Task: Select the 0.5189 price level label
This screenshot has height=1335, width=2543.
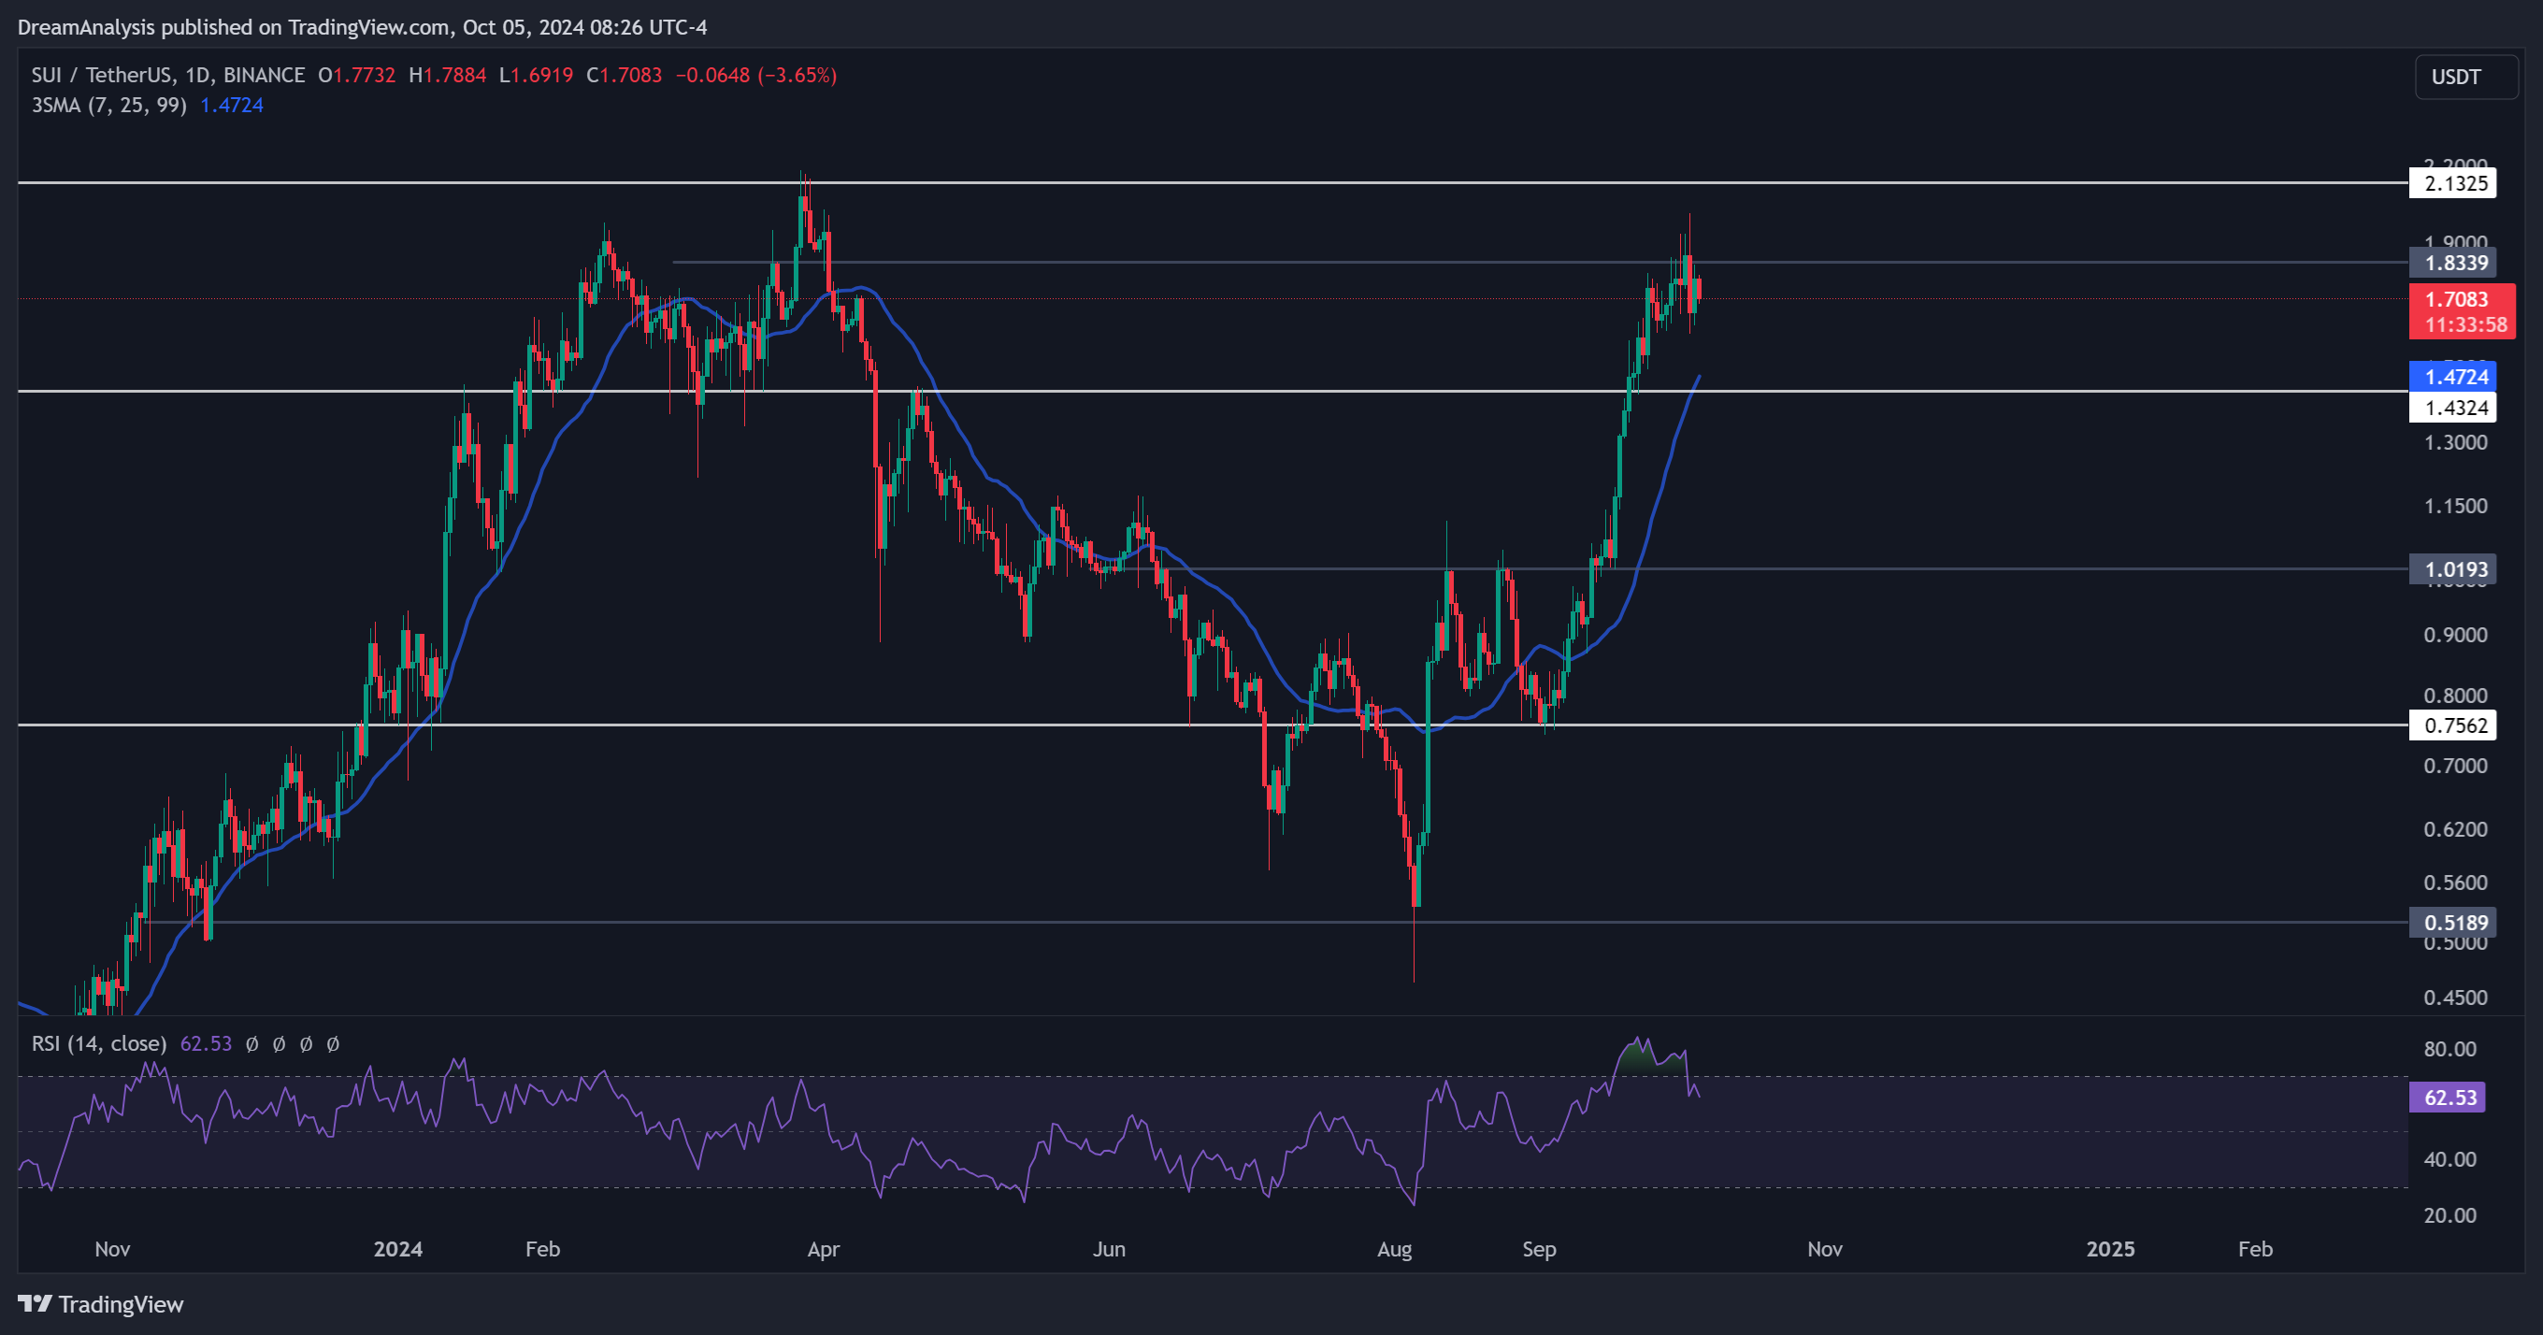Action: pos(2452,924)
